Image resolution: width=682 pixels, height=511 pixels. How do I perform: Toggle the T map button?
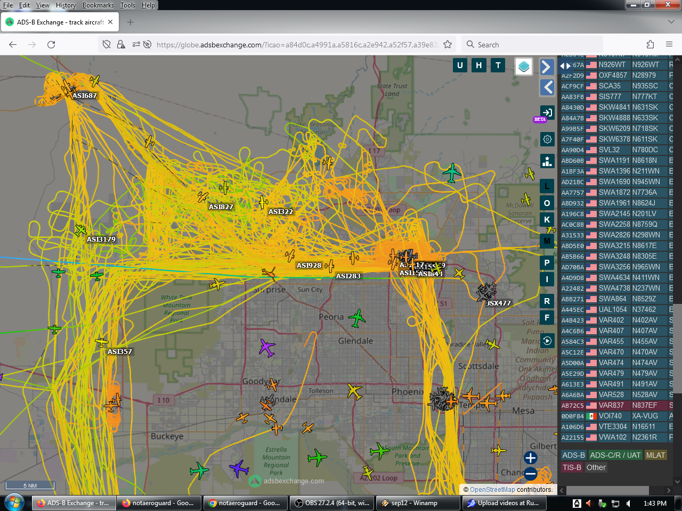pos(498,65)
